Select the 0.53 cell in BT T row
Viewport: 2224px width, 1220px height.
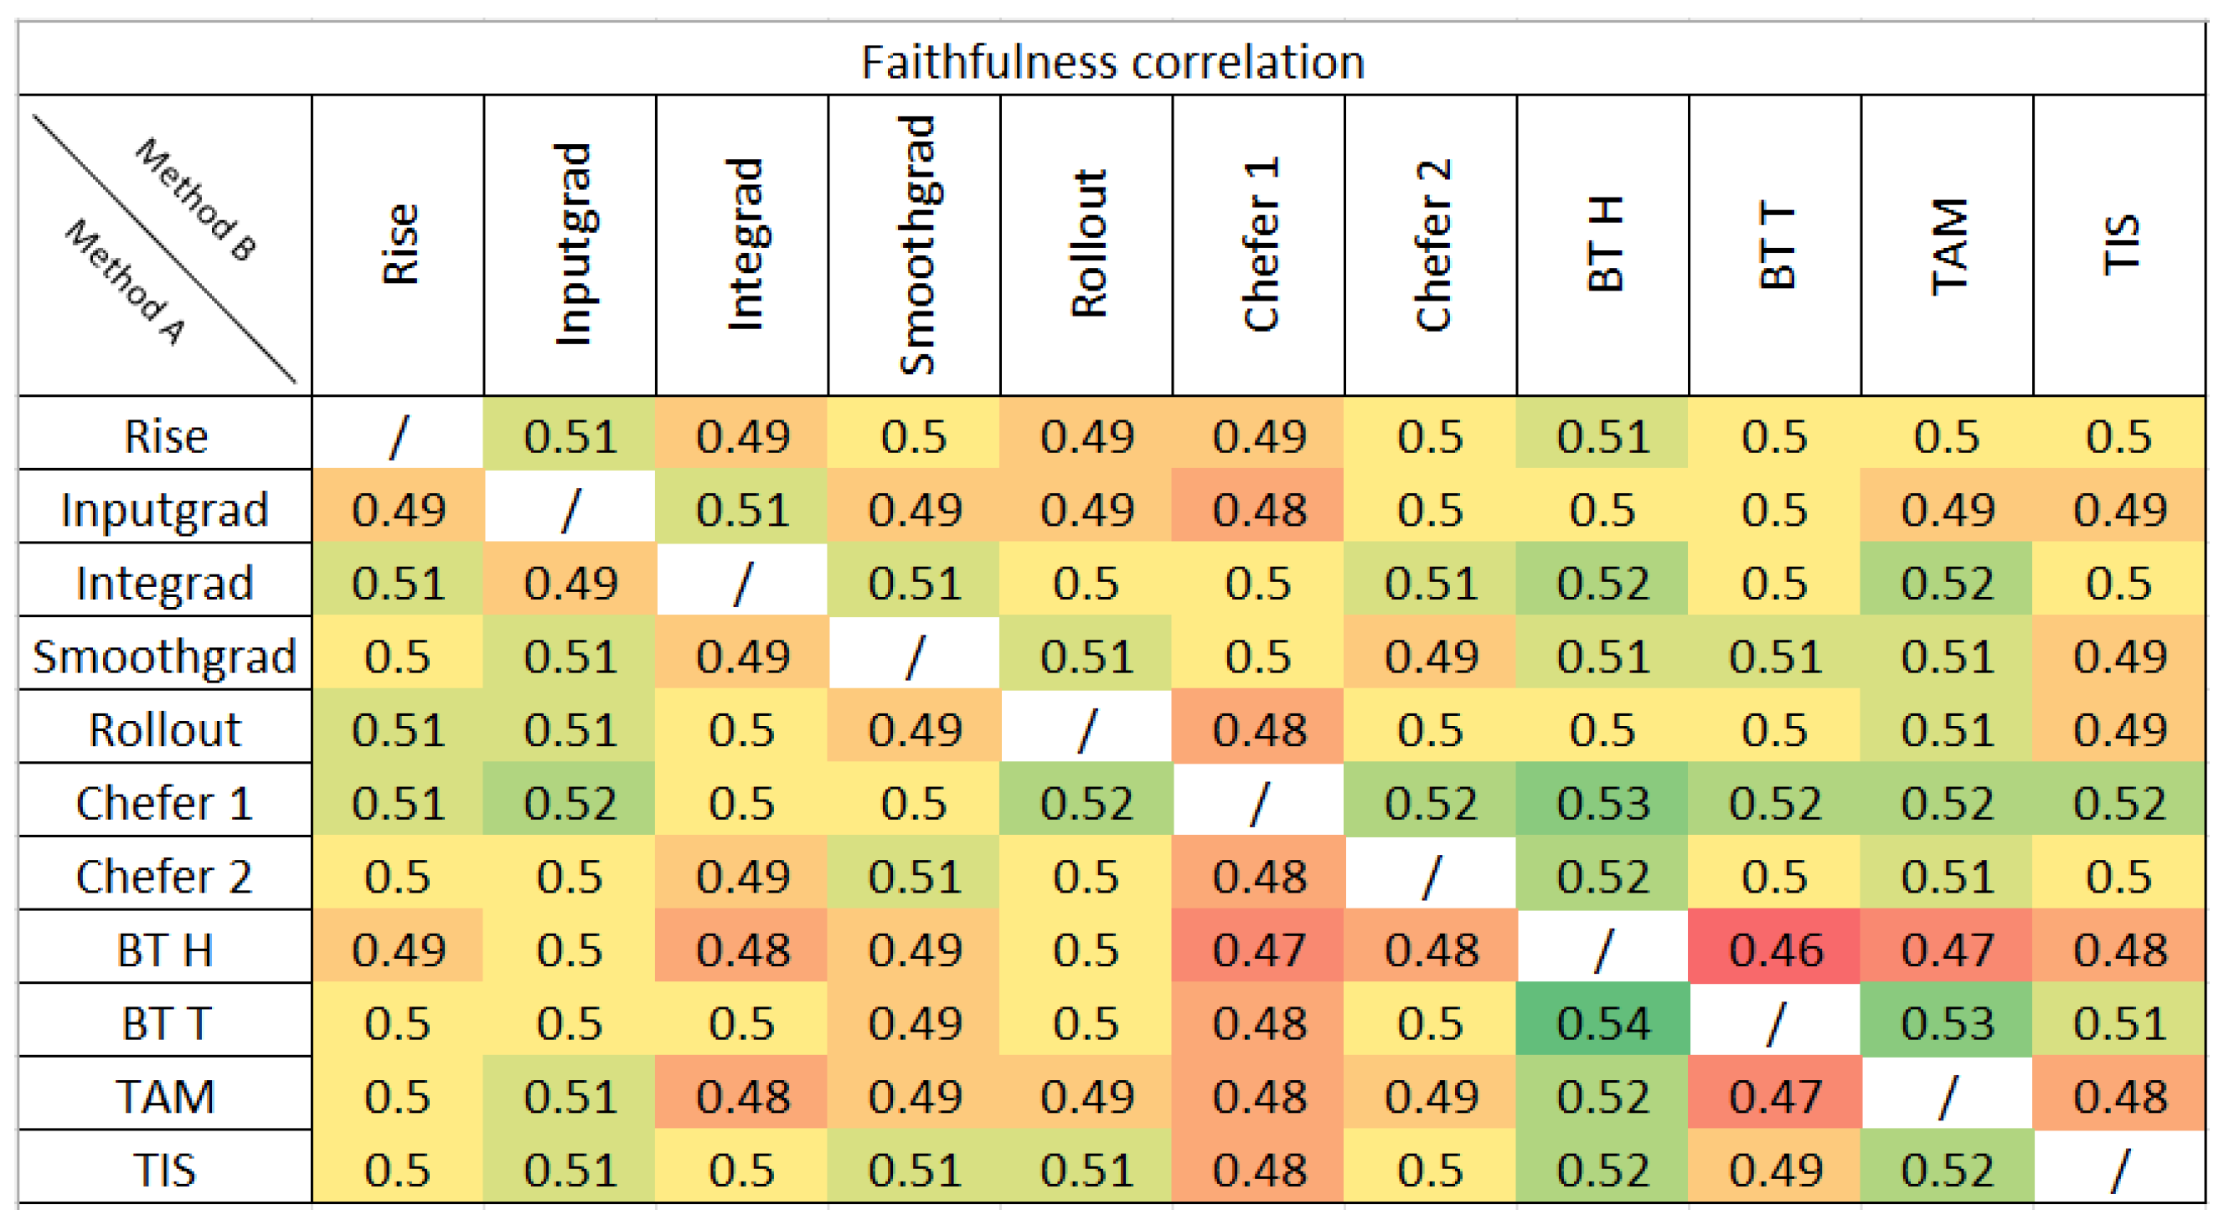(x=1948, y=1023)
